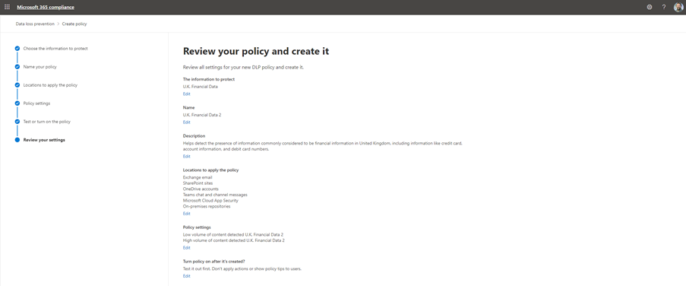
Task: Open the app launcher waffle icon
Action: click(x=7, y=7)
